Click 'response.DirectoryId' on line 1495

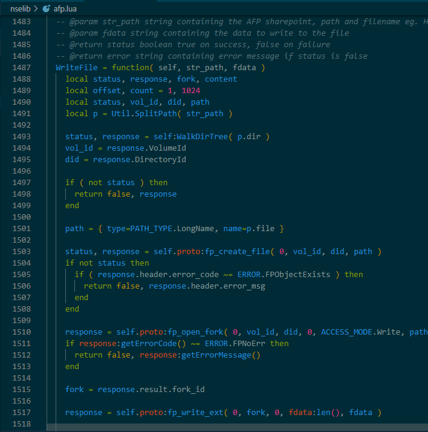pos(140,160)
